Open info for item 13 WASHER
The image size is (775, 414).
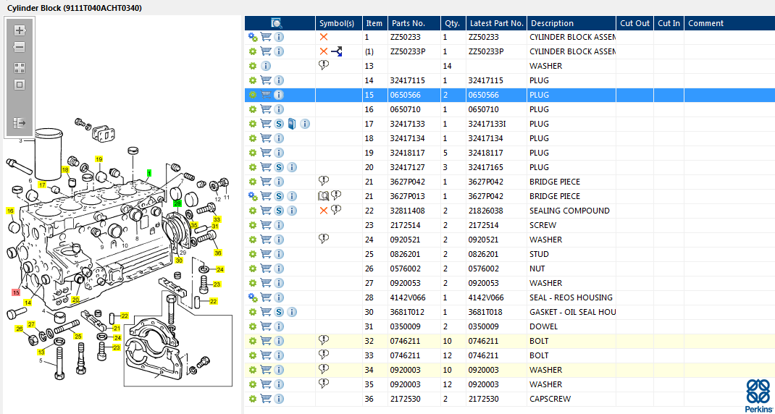click(x=266, y=66)
